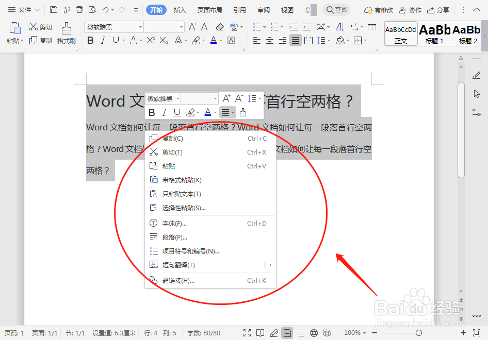Screen dimensions: 488x340
Task: Toggle Bold in mini toolbar
Action: [152, 112]
